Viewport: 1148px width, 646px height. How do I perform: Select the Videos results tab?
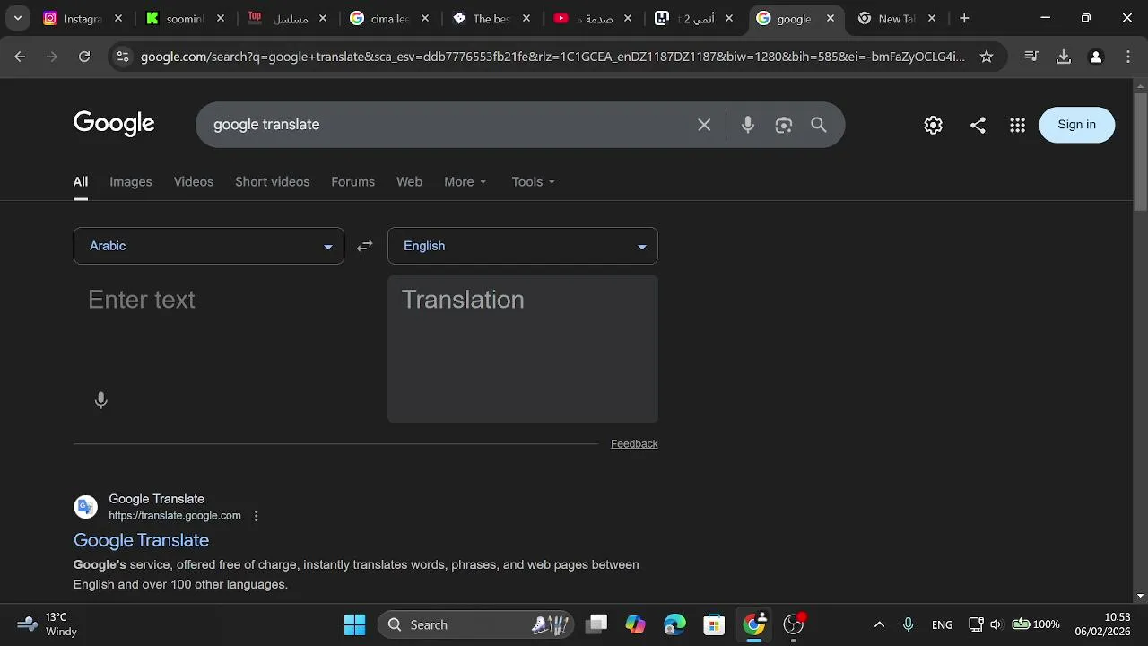(194, 181)
